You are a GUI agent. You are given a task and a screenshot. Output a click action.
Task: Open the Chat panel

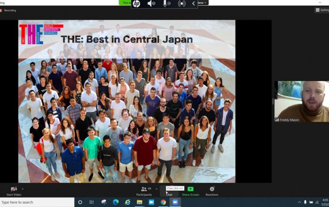pos(169,192)
